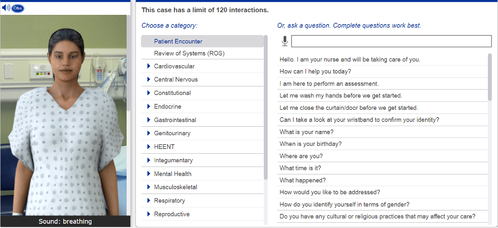Select the Patient Encounter category
498x228 pixels.
coord(178,41)
